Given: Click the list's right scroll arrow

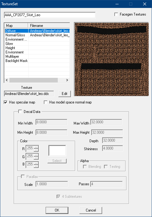Looking at the screenshot, I should [67, 80].
